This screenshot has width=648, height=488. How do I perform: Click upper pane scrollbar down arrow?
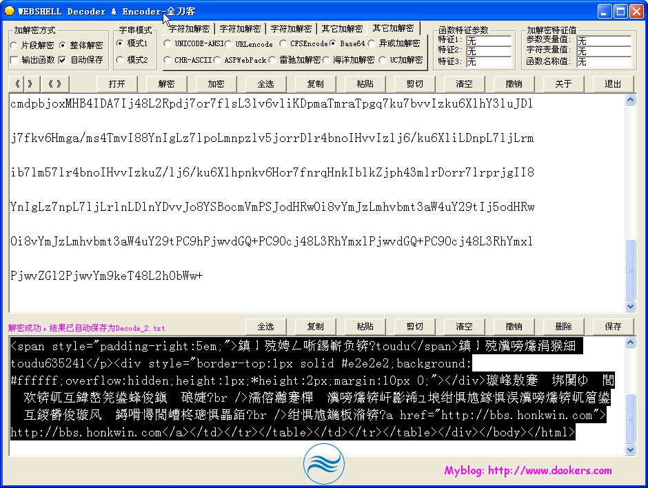tap(630, 306)
